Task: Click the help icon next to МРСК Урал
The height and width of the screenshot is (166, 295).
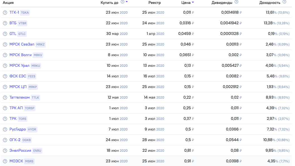Action: 5,66
